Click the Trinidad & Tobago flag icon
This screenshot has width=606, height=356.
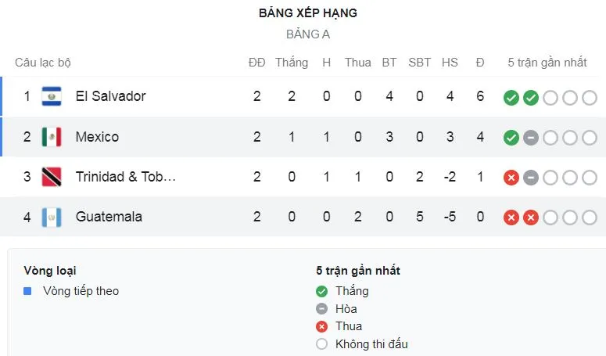point(52,177)
